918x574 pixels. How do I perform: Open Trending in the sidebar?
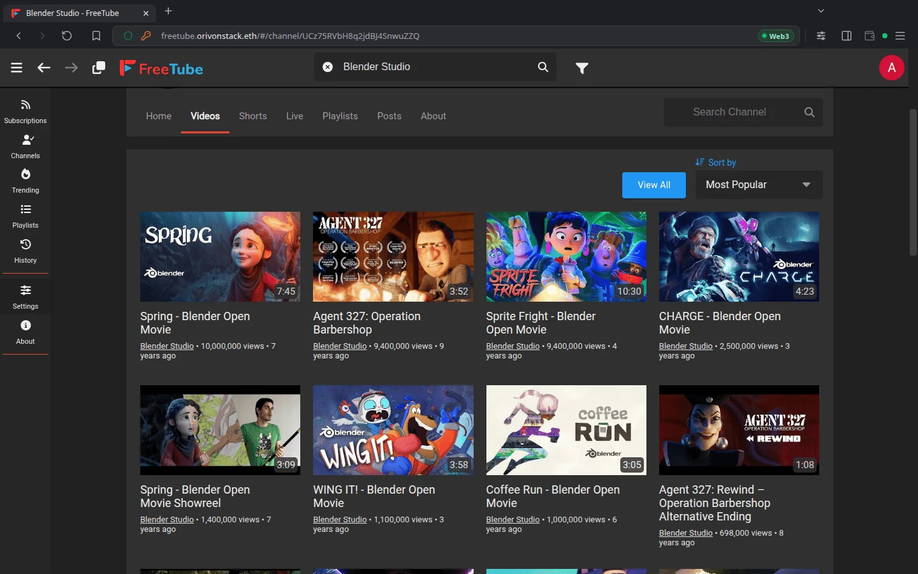25,181
